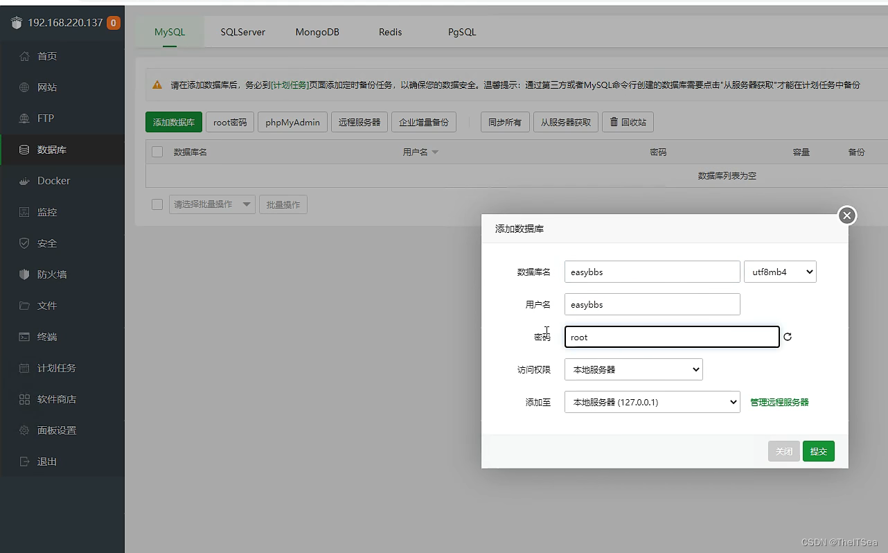Click the database stack icon beside 数据库
This screenshot has width=888, height=553.
25,150
